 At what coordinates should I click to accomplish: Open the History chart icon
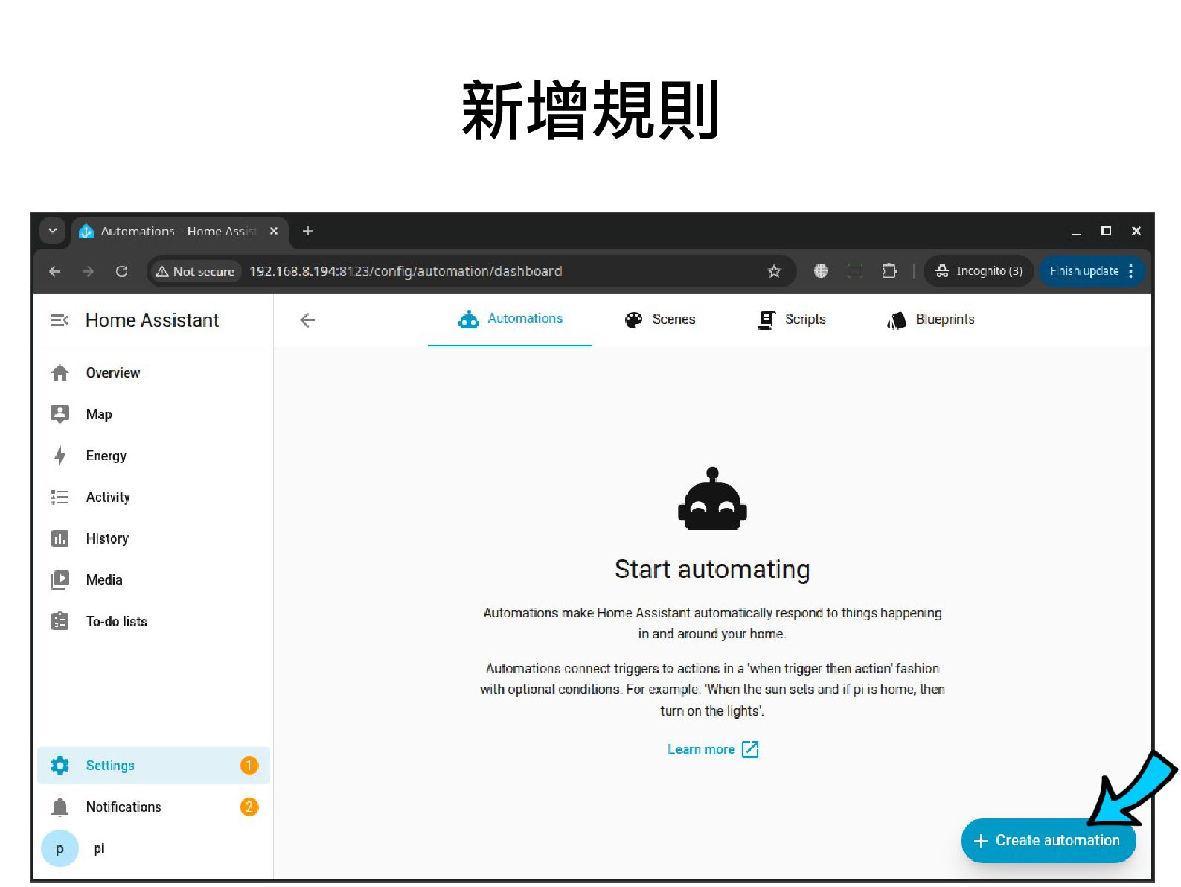pyautogui.click(x=60, y=538)
